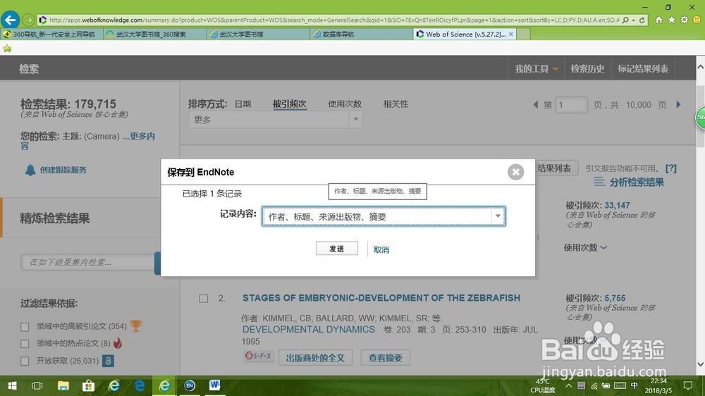The width and height of the screenshot is (705, 396).
Task: Click the browser forward arrow button
Action: [28, 20]
